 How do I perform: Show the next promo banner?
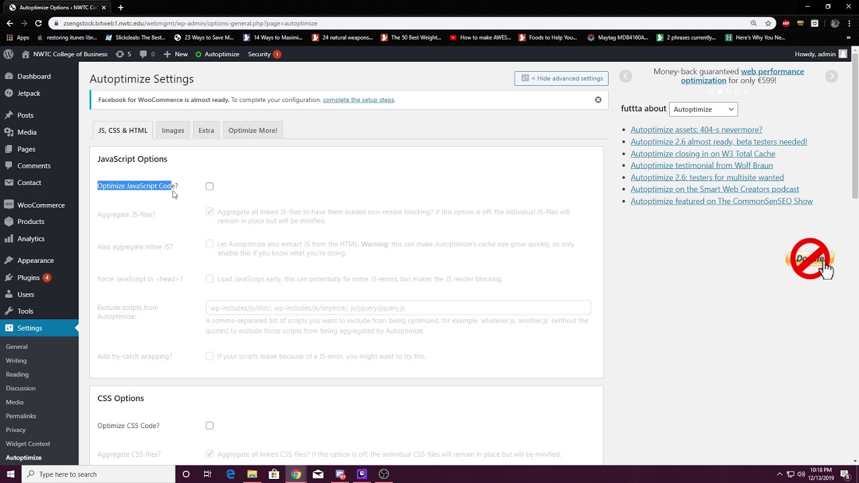831,76
